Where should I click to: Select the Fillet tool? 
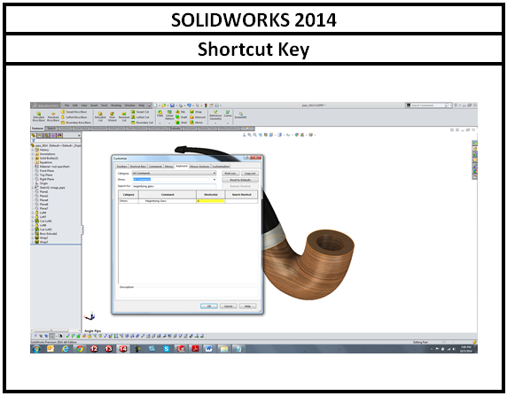160,113
